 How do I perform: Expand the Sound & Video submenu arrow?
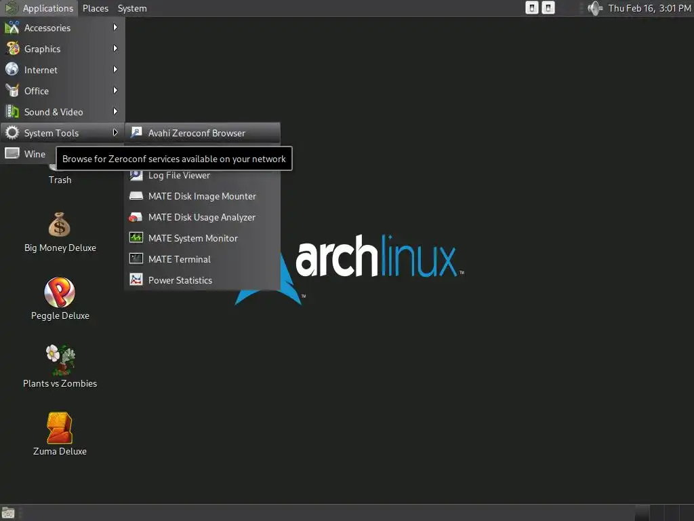click(x=115, y=112)
